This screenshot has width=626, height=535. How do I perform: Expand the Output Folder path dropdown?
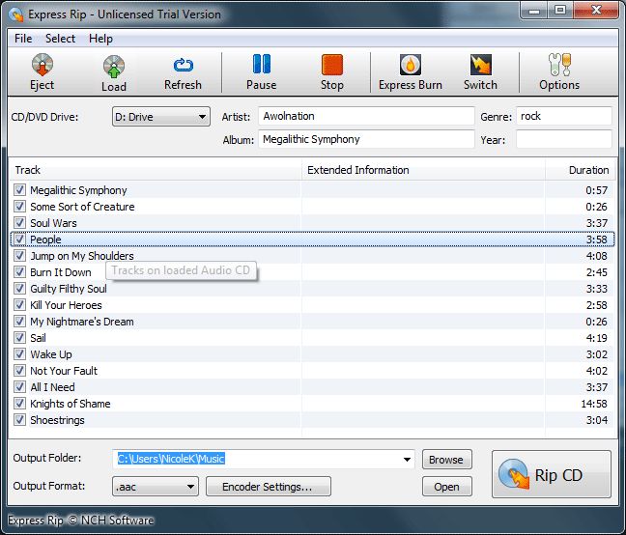point(407,460)
